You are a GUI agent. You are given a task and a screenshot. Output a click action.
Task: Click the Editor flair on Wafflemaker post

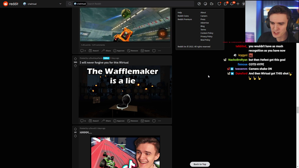106,58
